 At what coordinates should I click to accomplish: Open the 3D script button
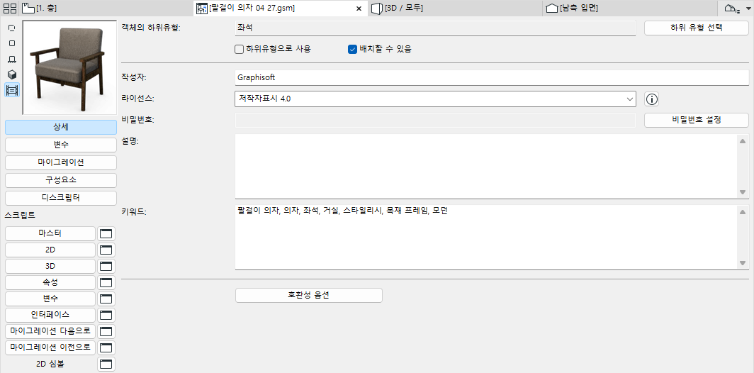coord(50,266)
